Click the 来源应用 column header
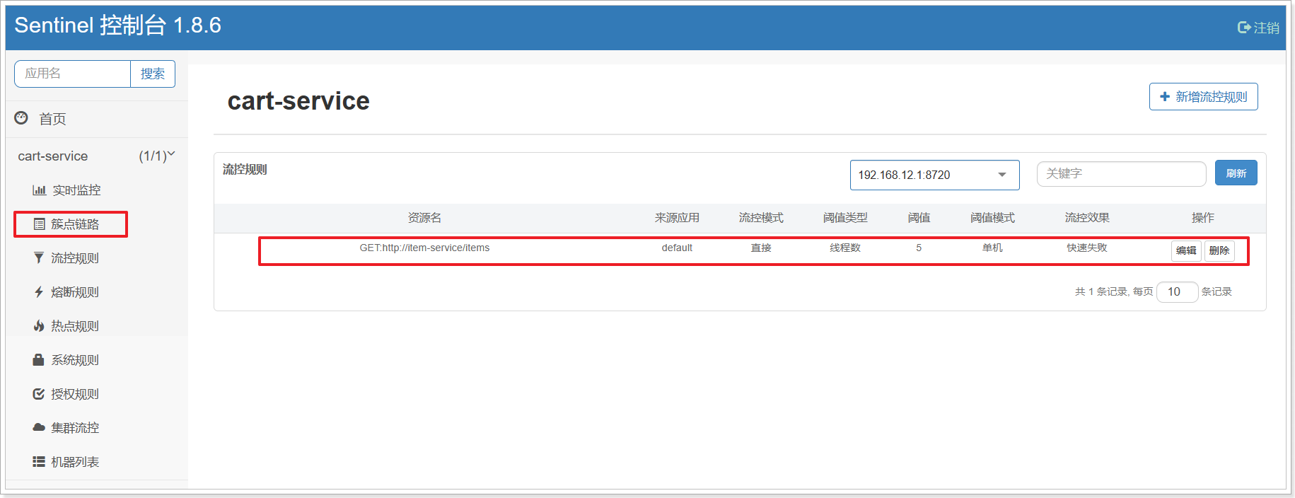 point(677,218)
